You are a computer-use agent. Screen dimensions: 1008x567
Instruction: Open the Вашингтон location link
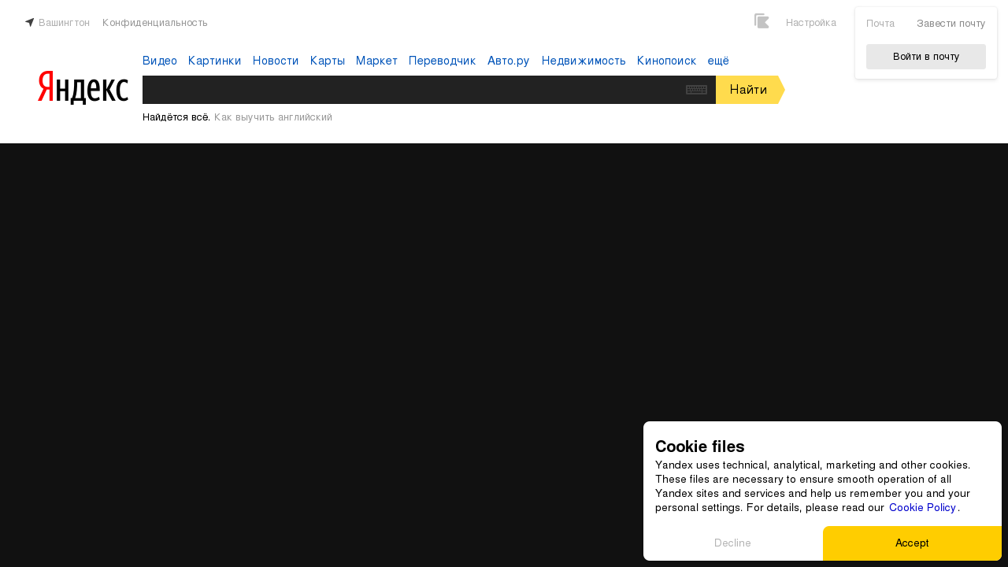[64, 23]
